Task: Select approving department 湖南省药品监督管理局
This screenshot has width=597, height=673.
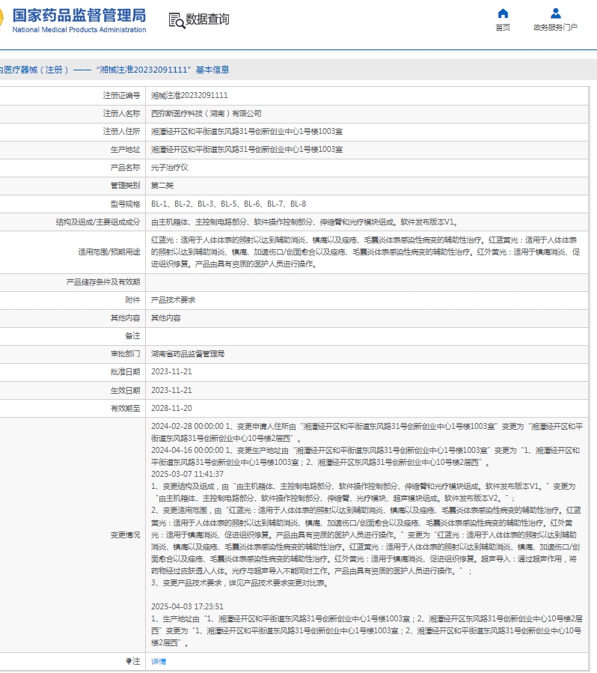Action: 188,353
